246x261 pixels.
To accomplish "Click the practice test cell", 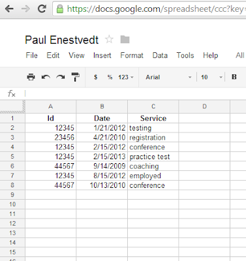I will 153,157.
